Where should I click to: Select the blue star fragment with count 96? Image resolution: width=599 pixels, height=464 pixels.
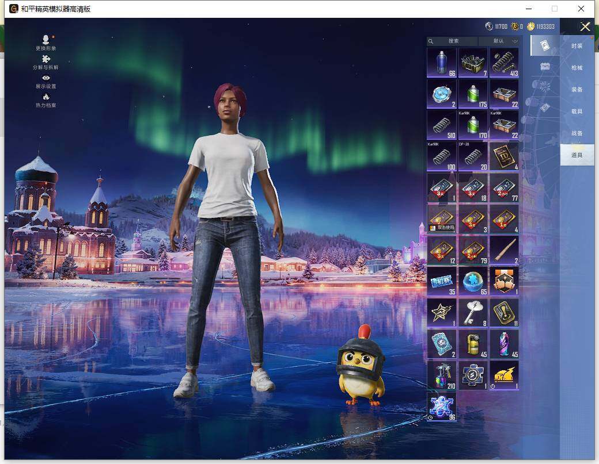click(x=442, y=407)
